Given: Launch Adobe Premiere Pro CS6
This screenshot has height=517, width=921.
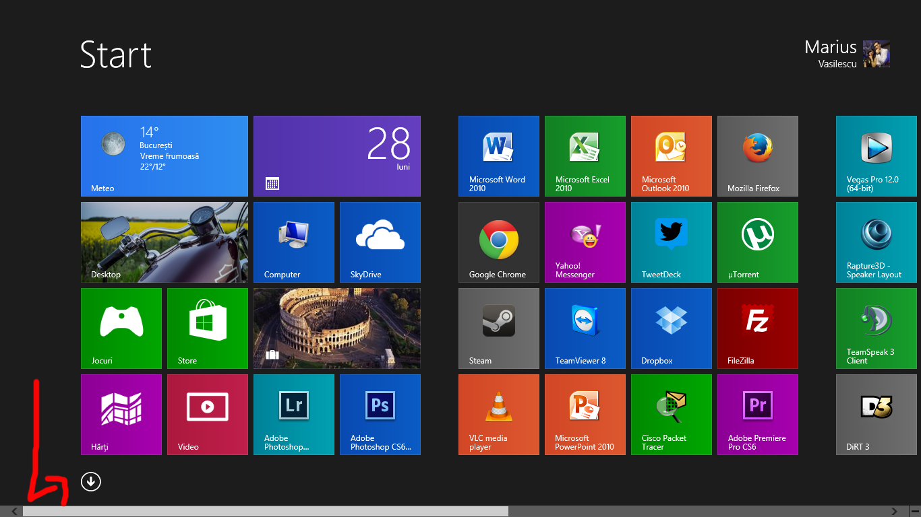Looking at the screenshot, I should click(x=758, y=415).
